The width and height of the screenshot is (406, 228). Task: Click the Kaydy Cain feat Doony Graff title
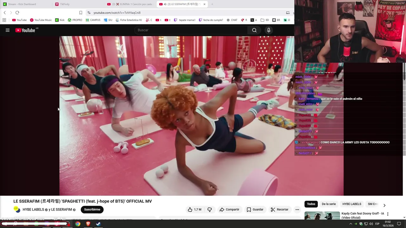click(363, 216)
